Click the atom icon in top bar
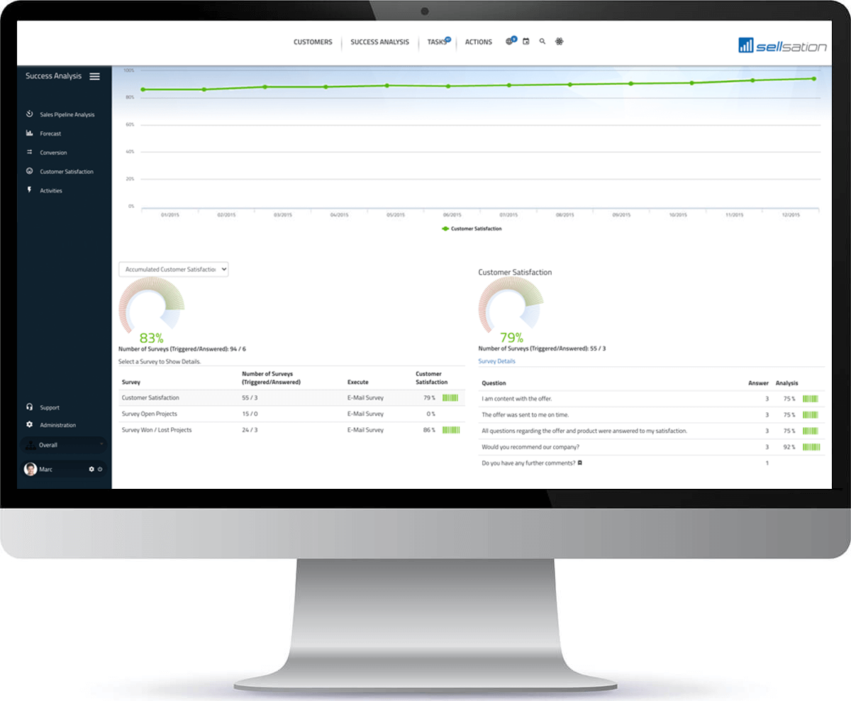This screenshot has width=851, height=701. point(560,42)
